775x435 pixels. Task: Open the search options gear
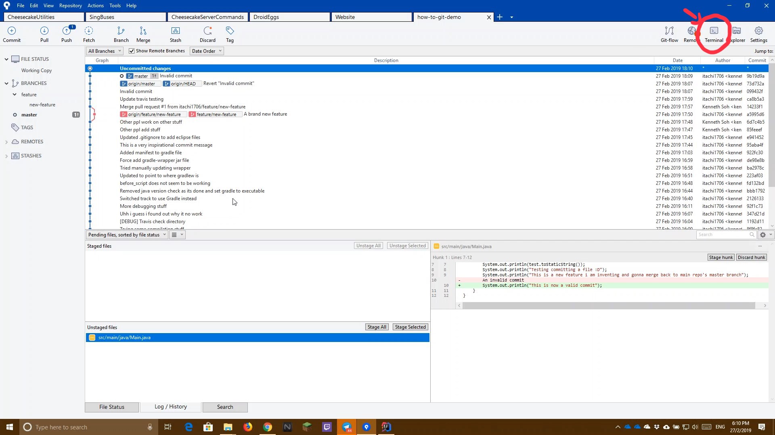pos(763,234)
